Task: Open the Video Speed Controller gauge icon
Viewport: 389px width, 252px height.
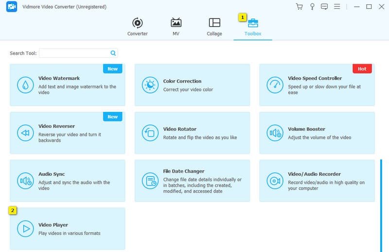Action: pyautogui.click(x=275, y=85)
